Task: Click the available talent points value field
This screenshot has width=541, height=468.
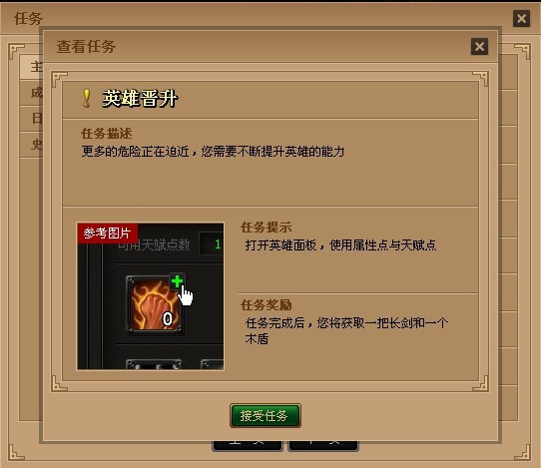Action: point(212,244)
